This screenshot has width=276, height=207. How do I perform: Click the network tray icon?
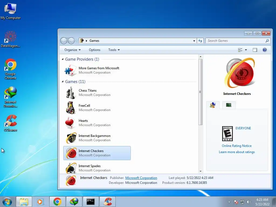[x=242, y=202]
